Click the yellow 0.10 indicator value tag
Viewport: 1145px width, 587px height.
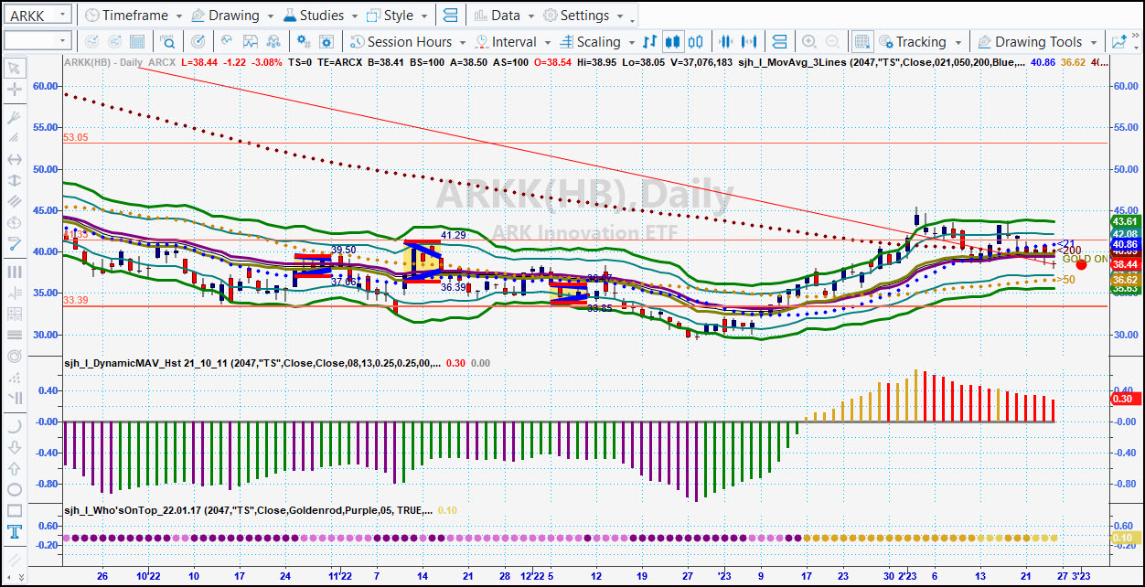point(1125,538)
